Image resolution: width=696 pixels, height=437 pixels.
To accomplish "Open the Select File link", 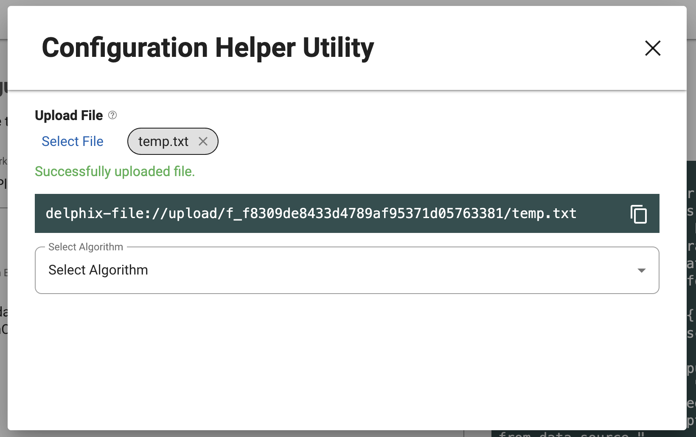I will [x=73, y=141].
